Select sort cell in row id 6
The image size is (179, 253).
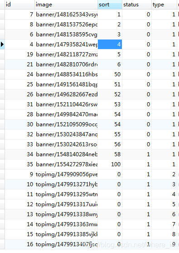pos(110,35)
